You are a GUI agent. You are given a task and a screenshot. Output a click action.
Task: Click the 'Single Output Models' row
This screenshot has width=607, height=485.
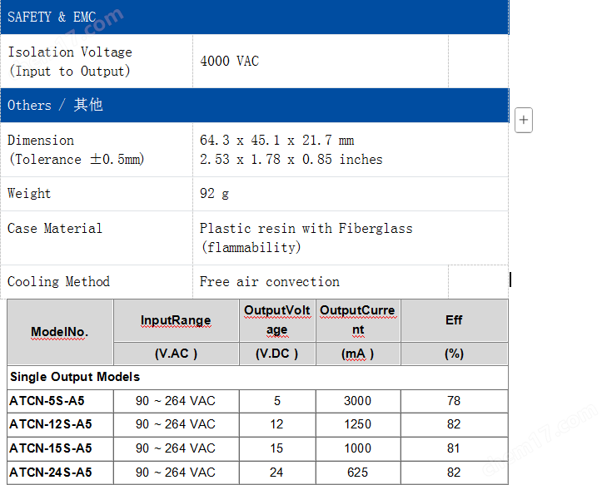coord(258,377)
